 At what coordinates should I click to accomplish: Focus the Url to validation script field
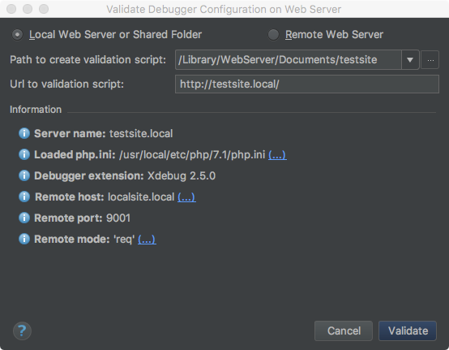(x=307, y=84)
